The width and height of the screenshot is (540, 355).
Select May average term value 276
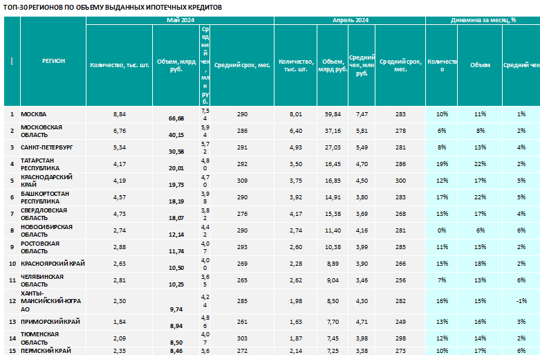(x=242, y=214)
